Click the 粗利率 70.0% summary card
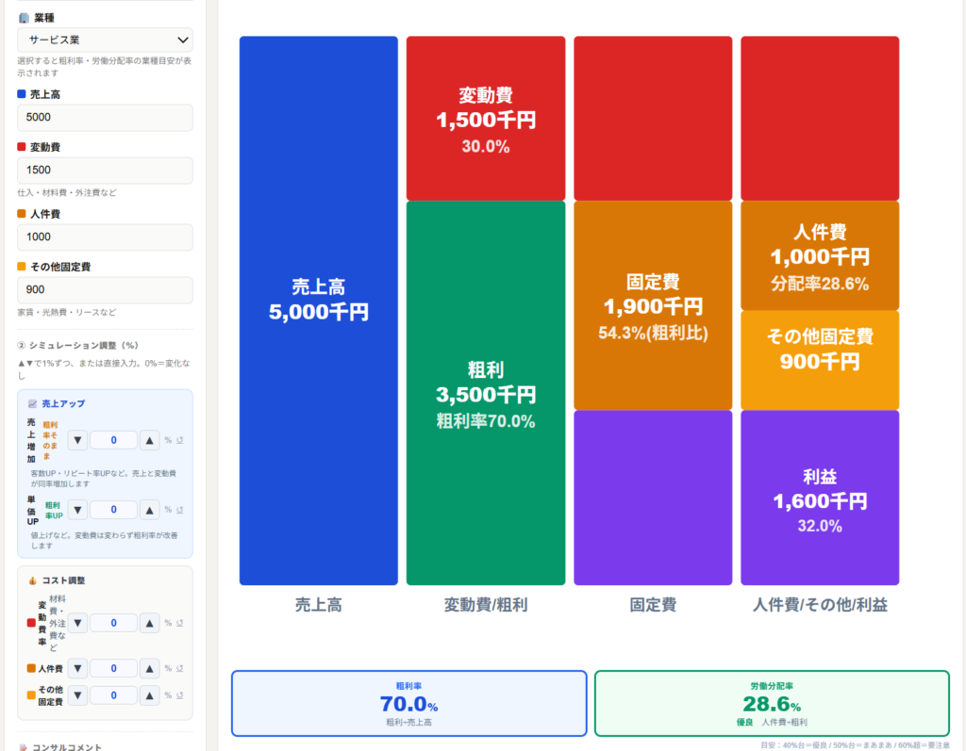This screenshot has width=966, height=751. pyautogui.click(x=408, y=703)
